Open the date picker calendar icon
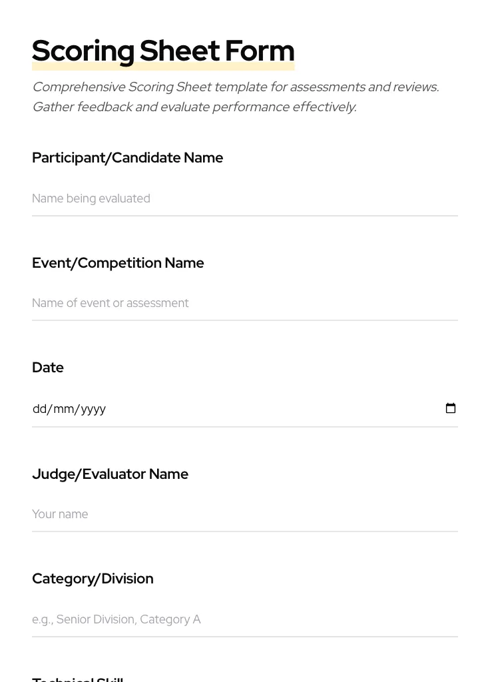The image size is (490, 682). pos(451,408)
